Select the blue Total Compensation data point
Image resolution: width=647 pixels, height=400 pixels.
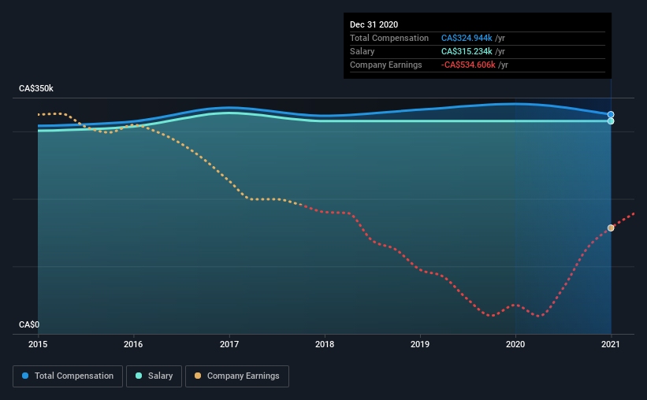pos(611,115)
